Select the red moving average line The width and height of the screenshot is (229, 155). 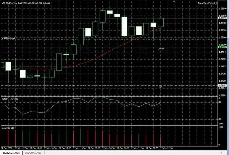[x=102, y=55]
